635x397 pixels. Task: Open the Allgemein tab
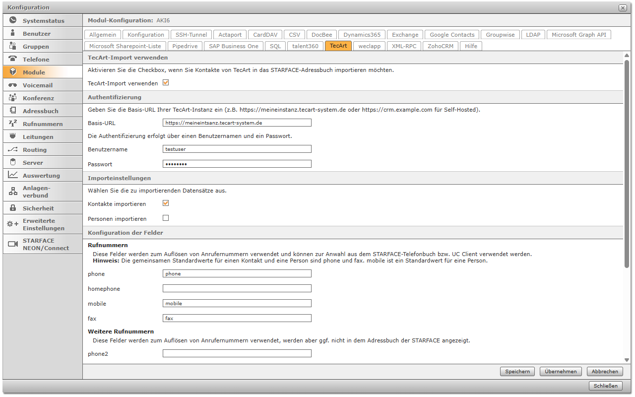(x=103, y=35)
